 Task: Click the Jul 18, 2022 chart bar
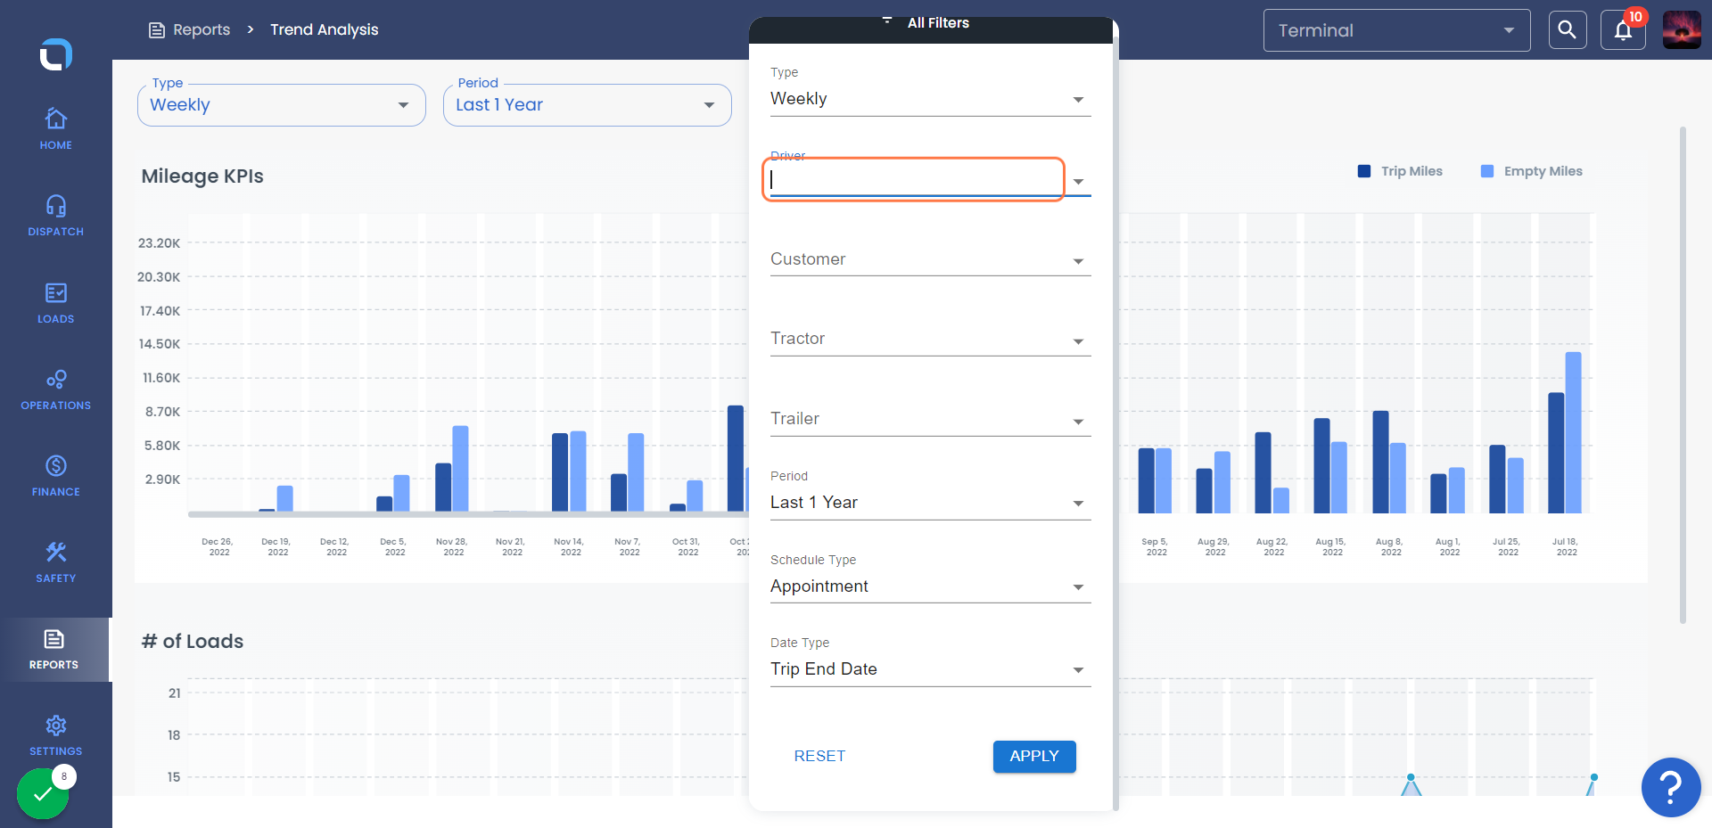coord(1565,433)
